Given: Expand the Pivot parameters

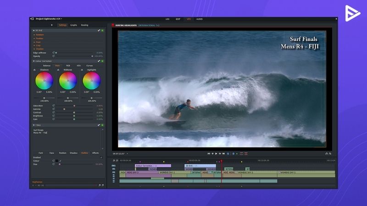Looking at the screenshot, I should coord(34,42).
